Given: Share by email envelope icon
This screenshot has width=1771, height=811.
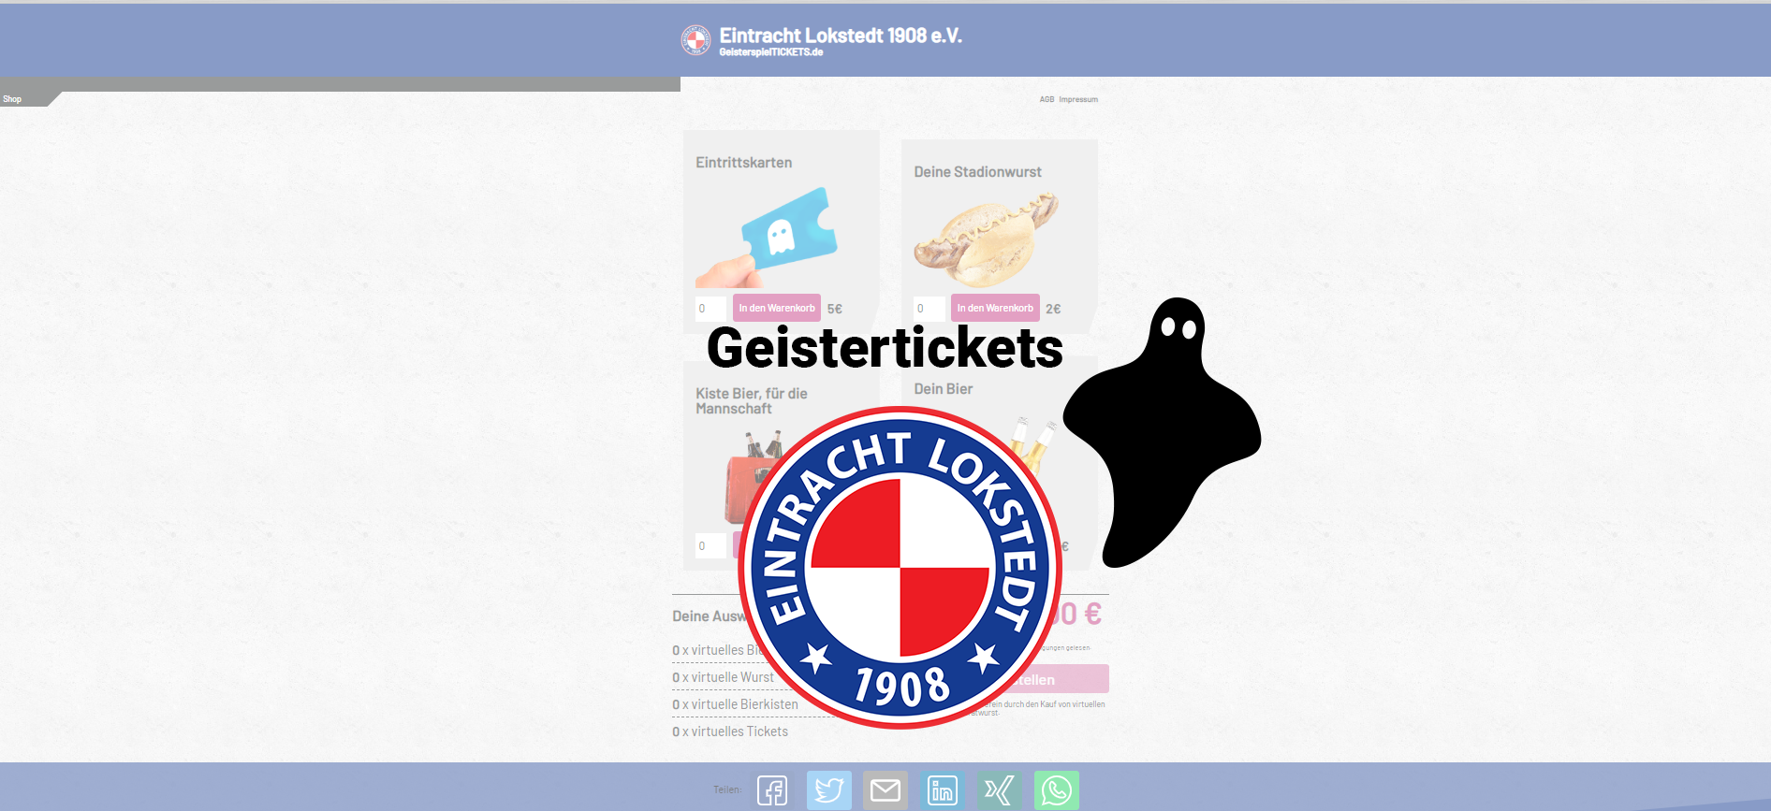Looking at the screenshot, I should click(885, 790).
